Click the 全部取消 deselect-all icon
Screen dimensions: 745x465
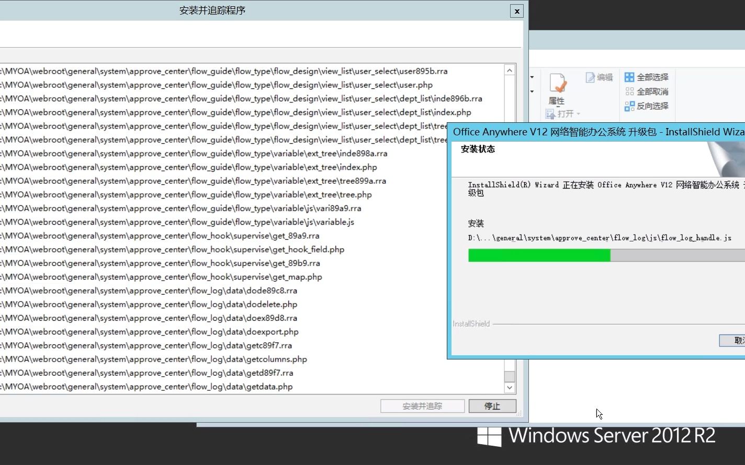(629, 91)
